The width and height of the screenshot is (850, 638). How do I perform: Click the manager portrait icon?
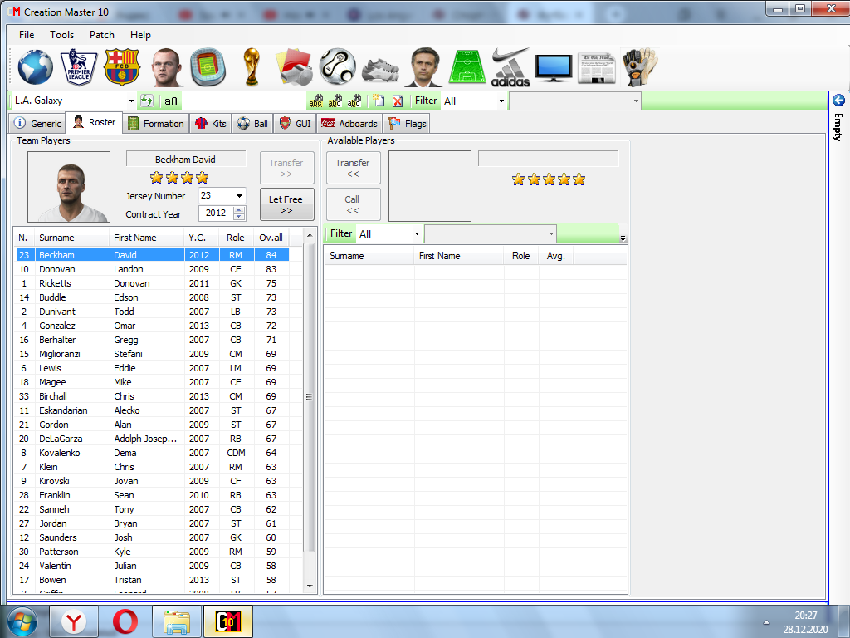(x=424, y=66)
